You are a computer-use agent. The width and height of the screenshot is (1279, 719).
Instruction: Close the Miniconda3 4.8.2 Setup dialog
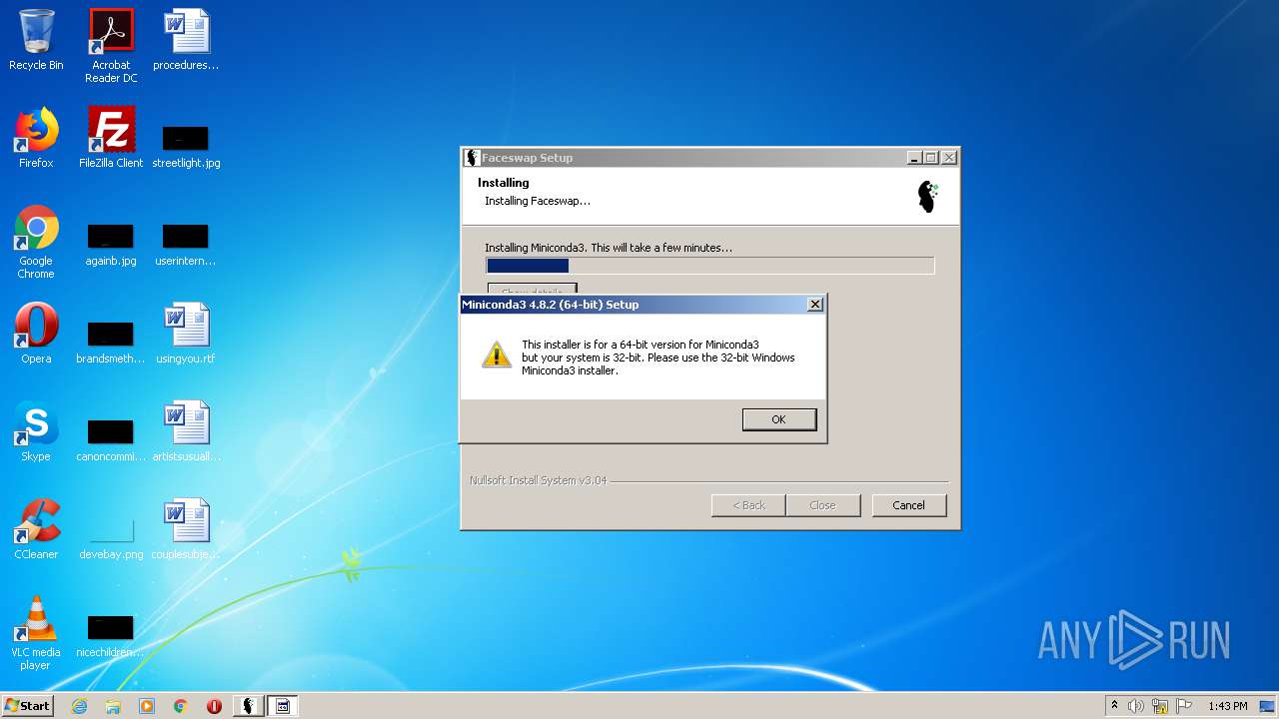pos(815,305)
